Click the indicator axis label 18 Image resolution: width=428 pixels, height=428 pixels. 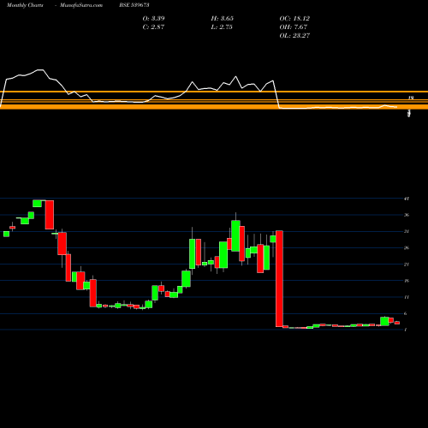pos(411,98)
